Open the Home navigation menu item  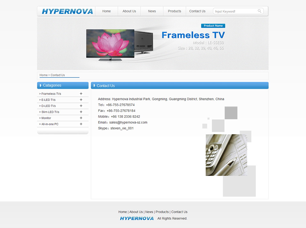click(106, 11)
